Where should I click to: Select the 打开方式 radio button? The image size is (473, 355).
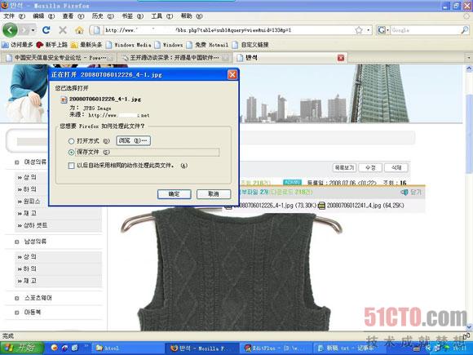[x=71, y=141]
